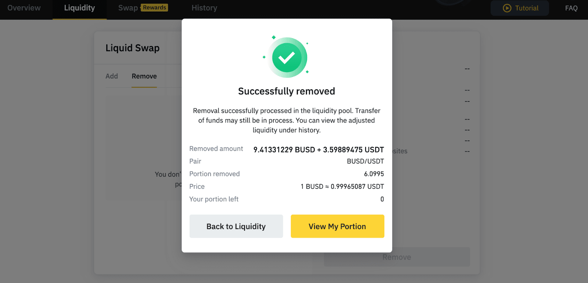Click View My Portion button
The height and width of the screenshot is (283, 588).
click(337, 226)
